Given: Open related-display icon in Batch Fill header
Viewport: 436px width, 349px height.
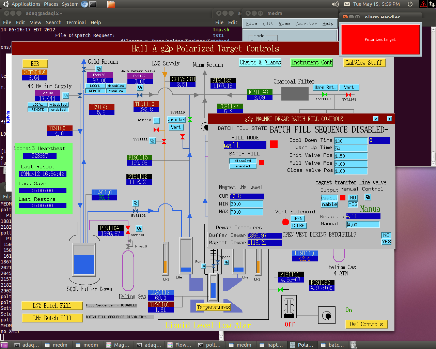Looking at the screenshot, I should 376,119.
